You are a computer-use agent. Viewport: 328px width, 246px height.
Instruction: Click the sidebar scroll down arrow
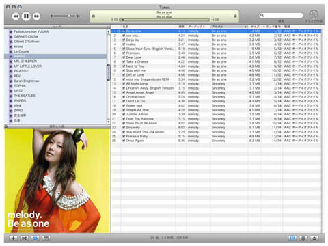tap(109, 122)
